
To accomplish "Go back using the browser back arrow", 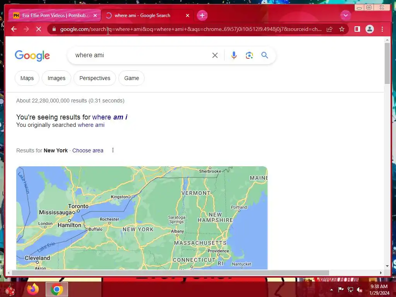I will coord(14,29).
